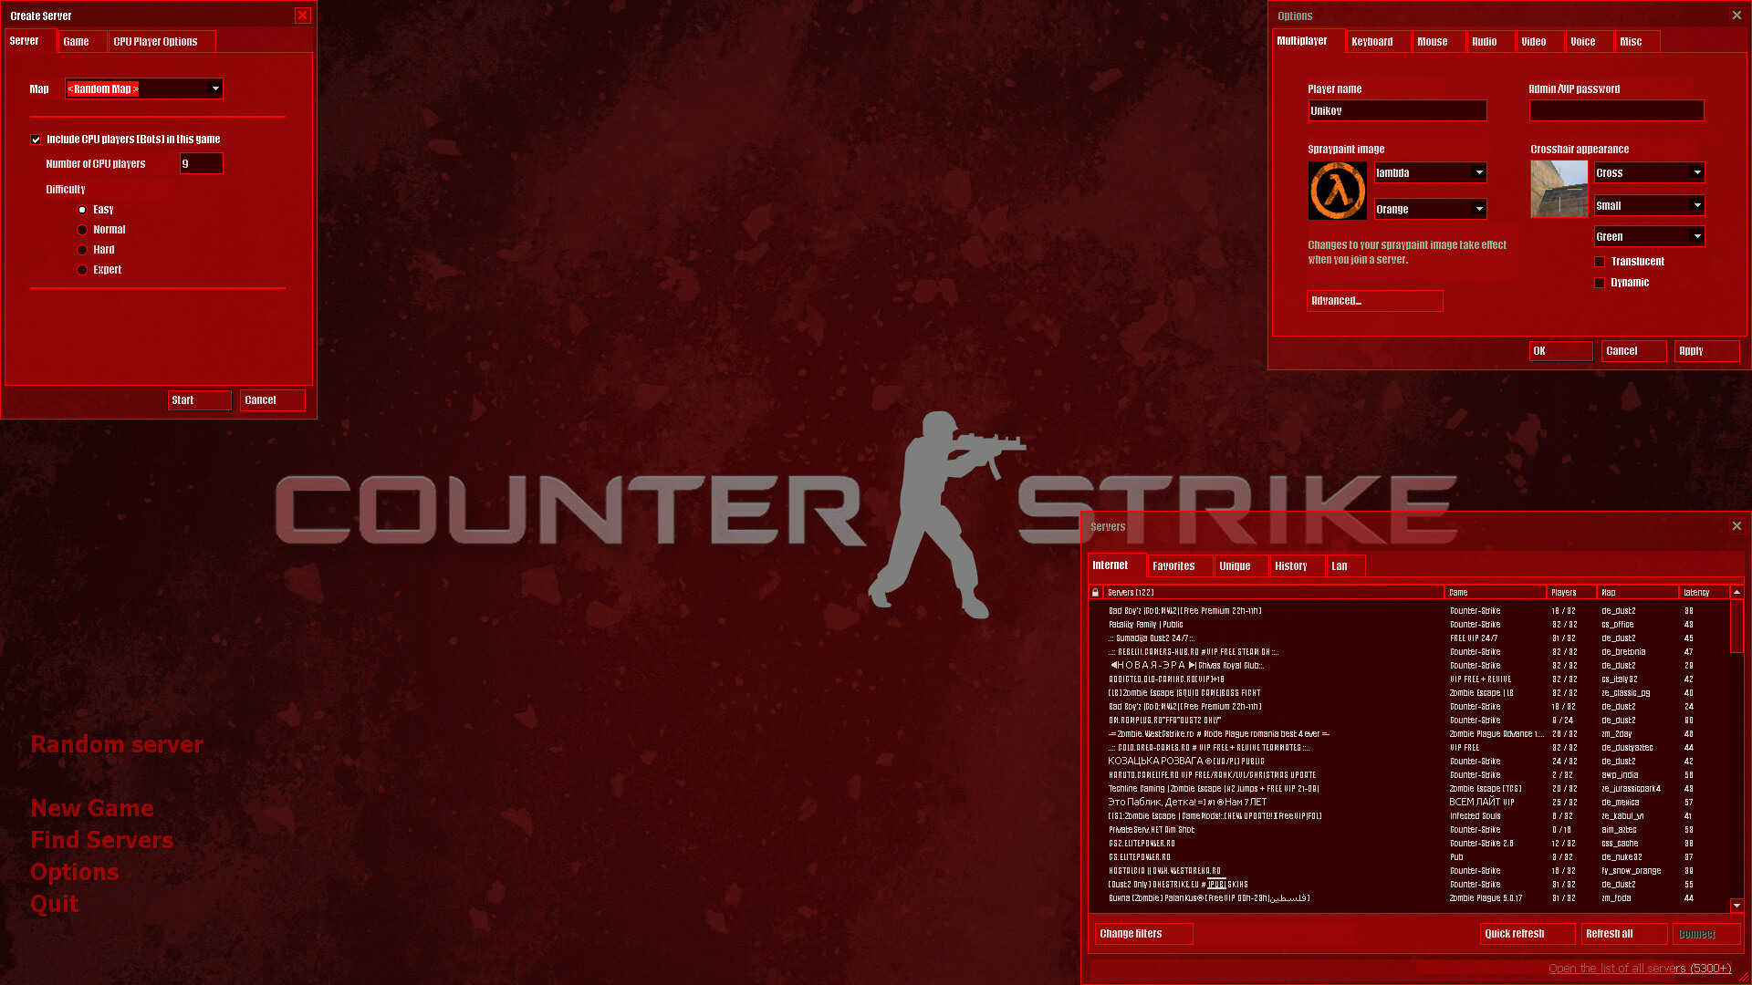Open the list of all servers link
The image size is (1752, 985).
(1639, 969)
